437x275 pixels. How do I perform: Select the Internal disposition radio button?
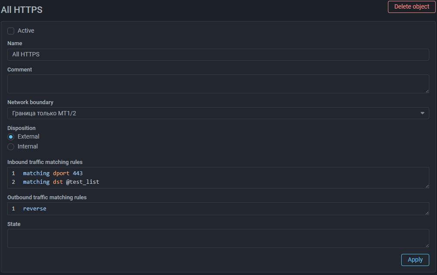coord(11,147)
